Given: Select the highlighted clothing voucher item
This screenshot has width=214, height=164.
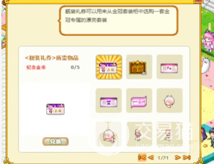Looking at the screenshot, I should [x=109, y=67].
